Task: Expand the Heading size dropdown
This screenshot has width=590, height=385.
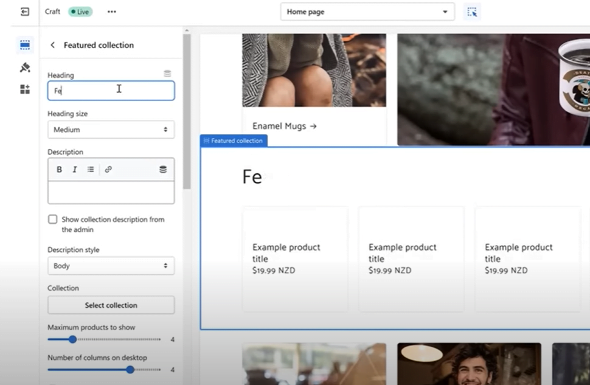Action: coord(111,130)
